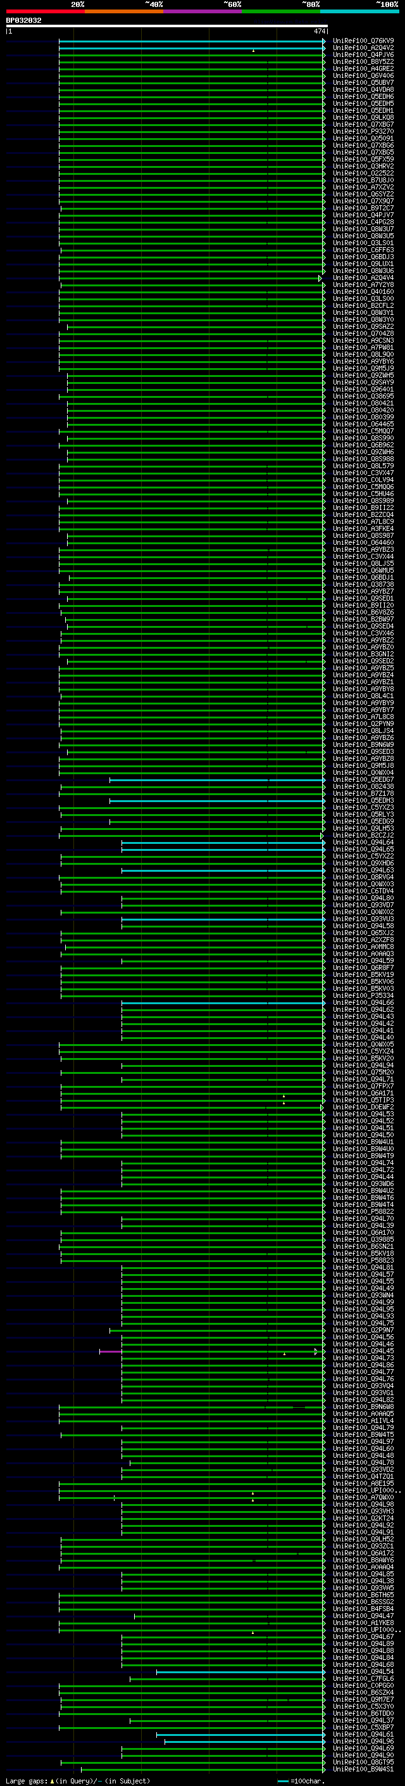Open hit UniRef100_A2Q4V2
Screen dimensions: 405x1786
click(x=363, y=48)
